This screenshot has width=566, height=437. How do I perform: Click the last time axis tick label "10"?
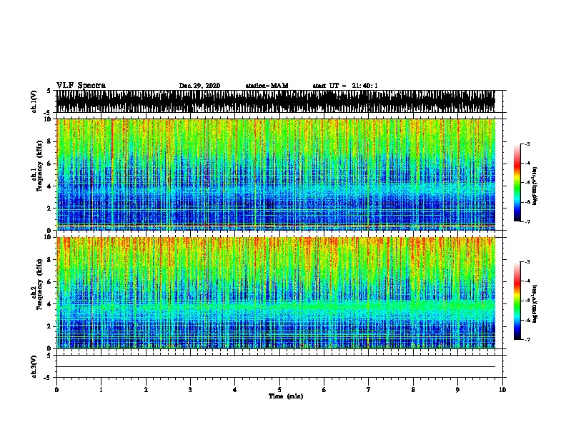pyautogui.click(x=502, y=390)
